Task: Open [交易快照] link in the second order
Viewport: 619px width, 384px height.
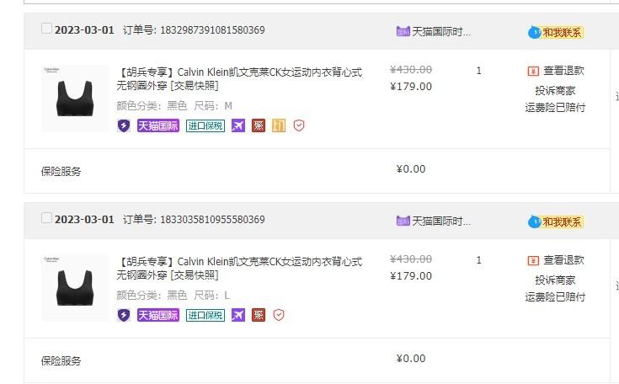Action: [x=195, y=275]
